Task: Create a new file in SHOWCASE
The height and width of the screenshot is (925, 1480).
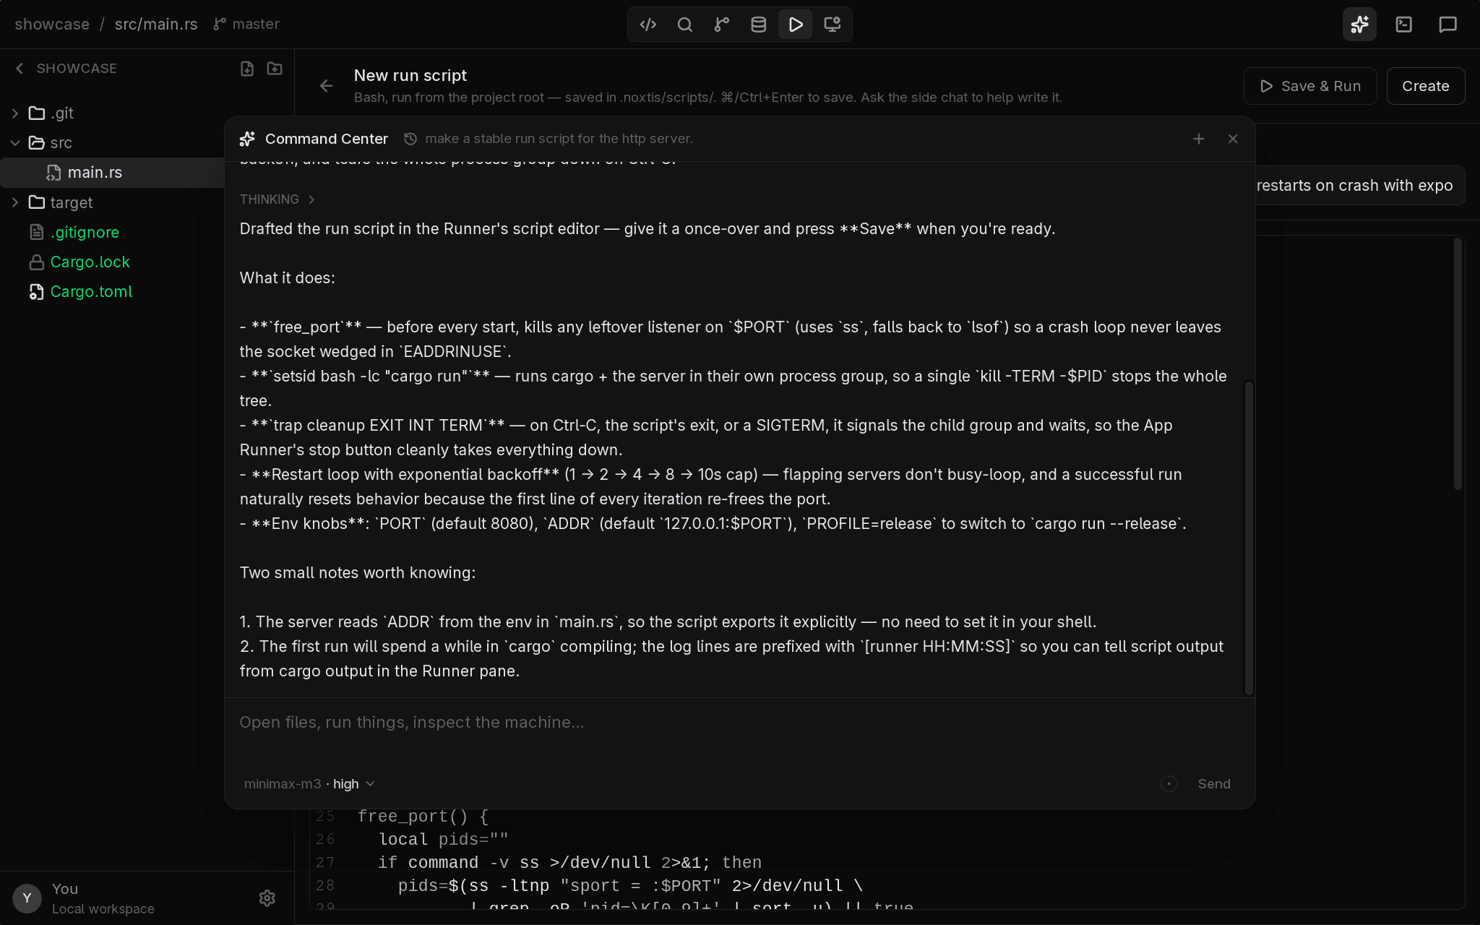Action: (247, 69)
